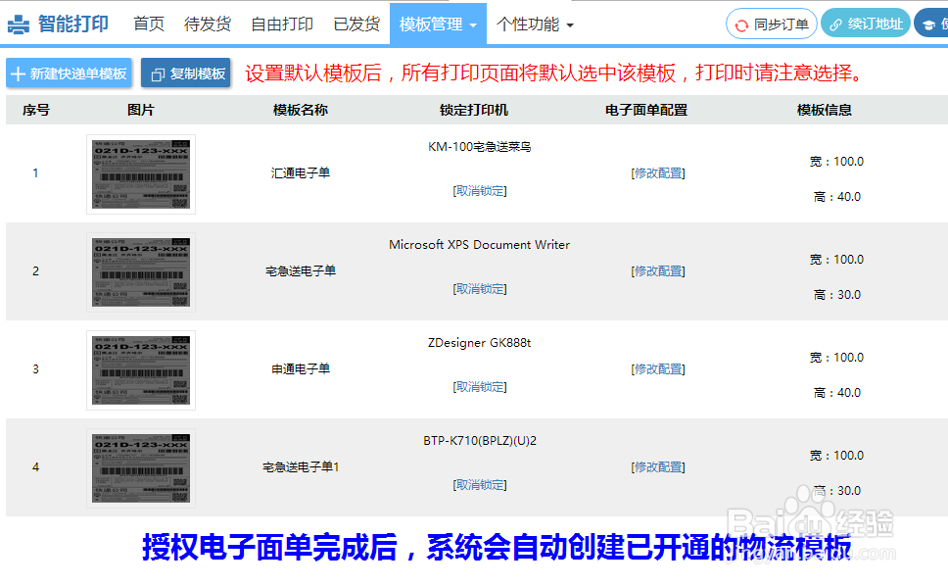Click the 模板信息 column header

pyautogui.click(x=824, y=110)
